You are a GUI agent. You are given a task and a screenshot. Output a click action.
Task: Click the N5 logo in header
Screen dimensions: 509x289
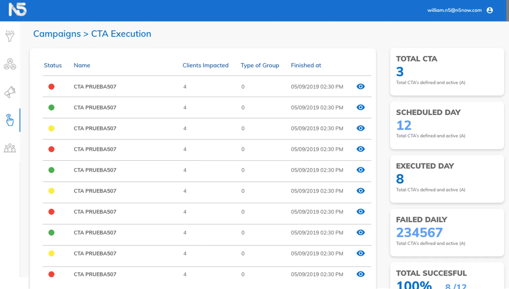(x=17, y=10)
